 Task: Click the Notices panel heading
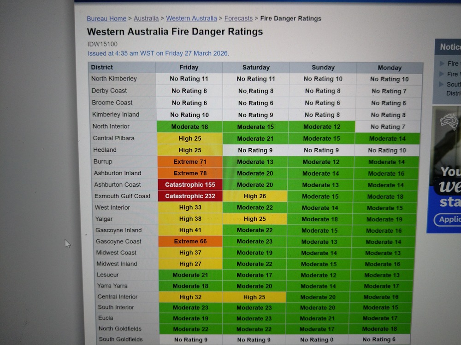pos(449,47)
